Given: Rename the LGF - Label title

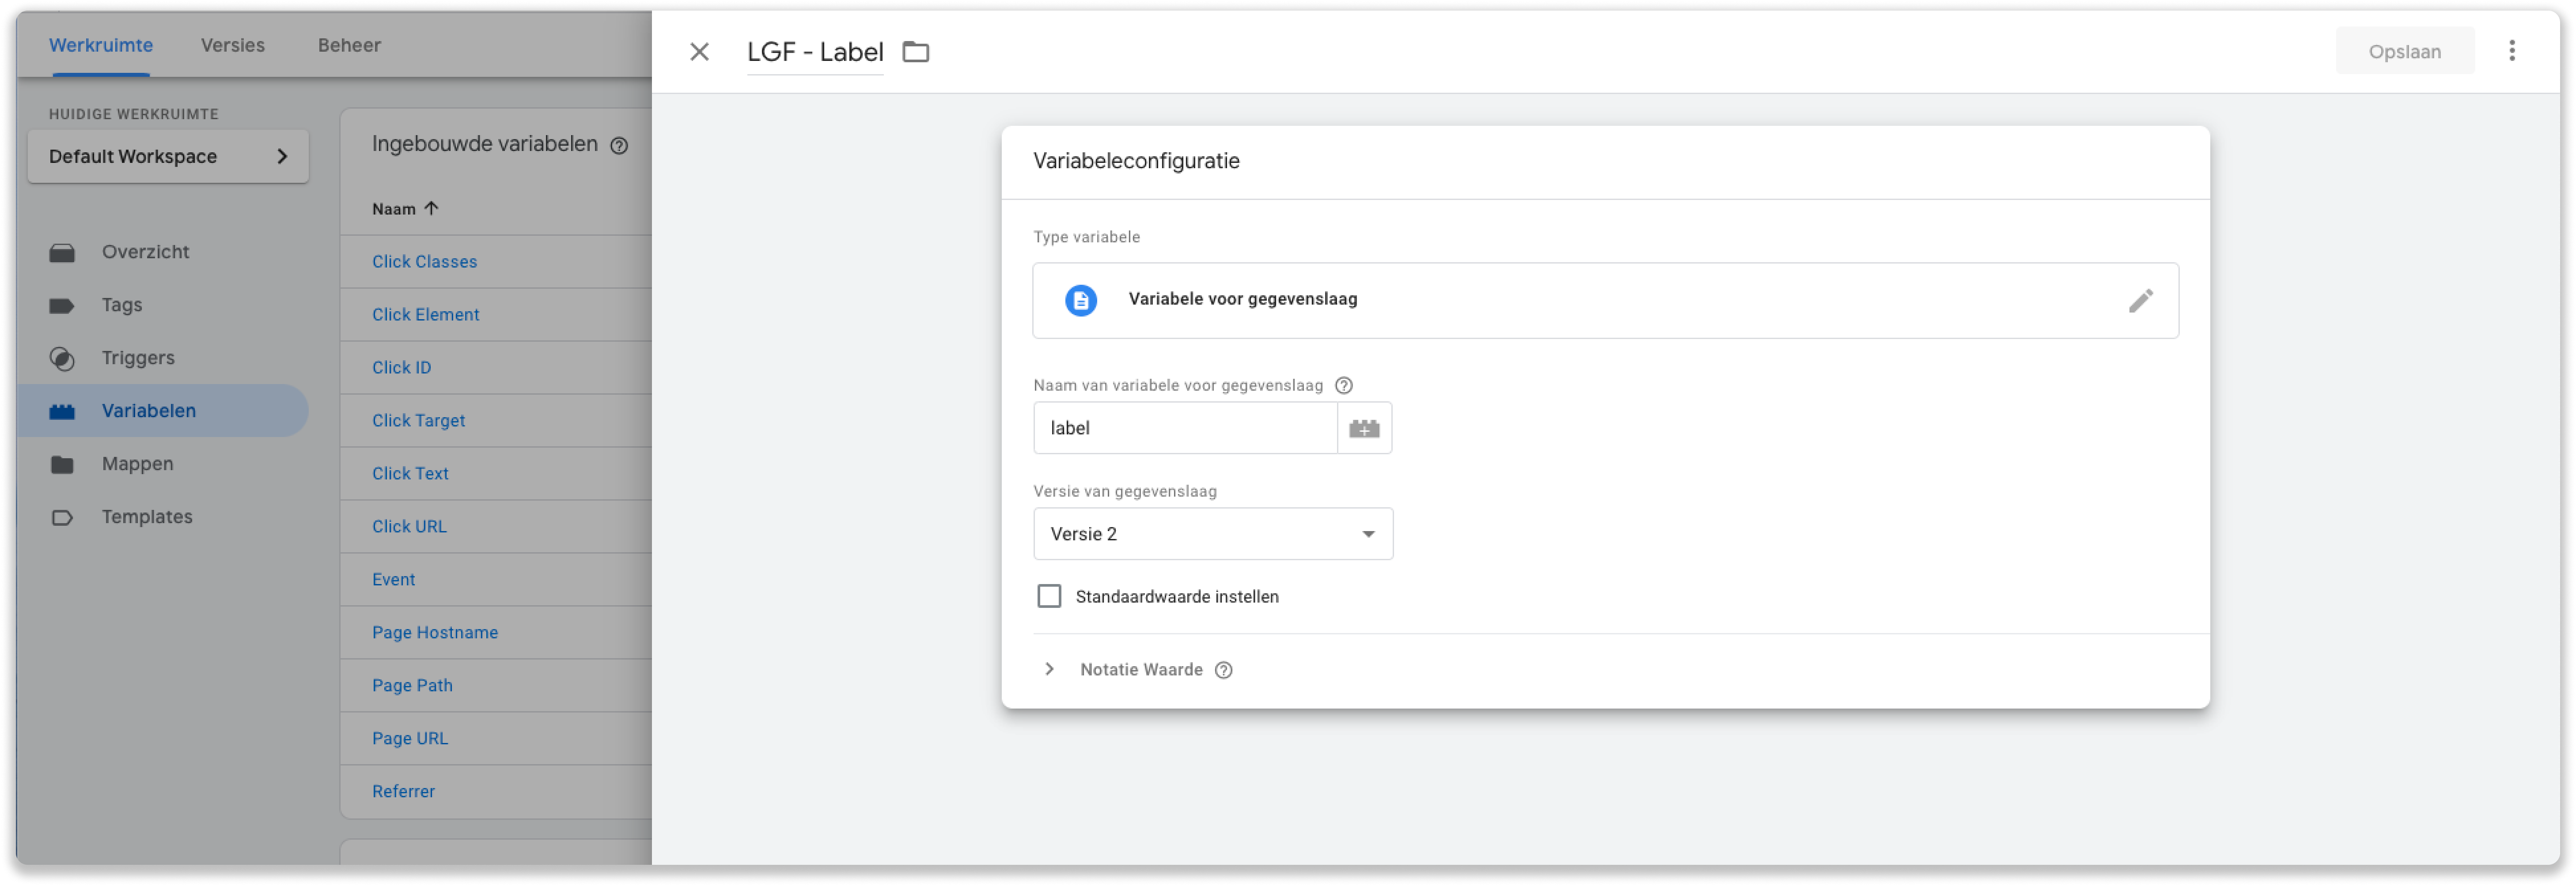Looking at the screenshot, I should 815,52.
